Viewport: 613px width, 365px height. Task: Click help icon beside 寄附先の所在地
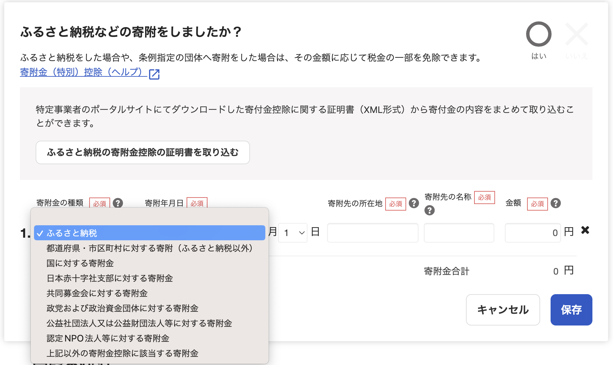point(414,203)
